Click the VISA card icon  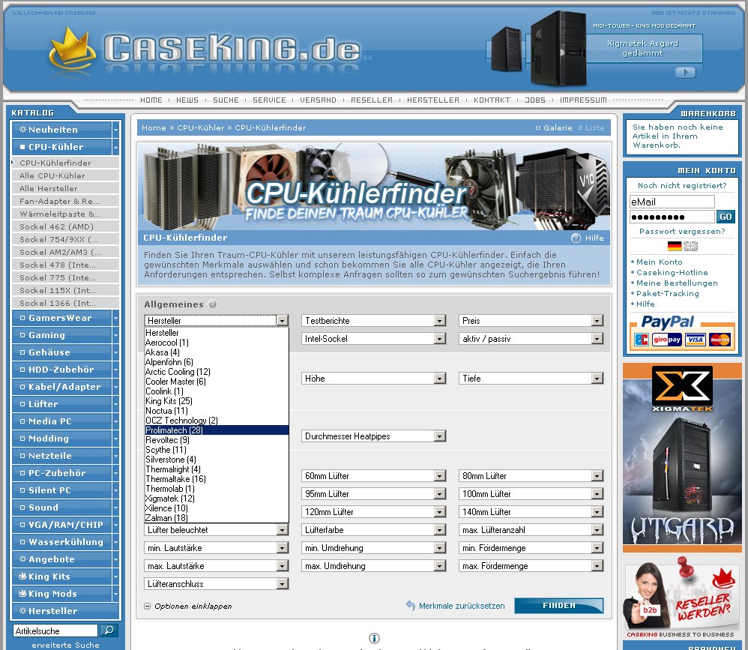point(695,340)
